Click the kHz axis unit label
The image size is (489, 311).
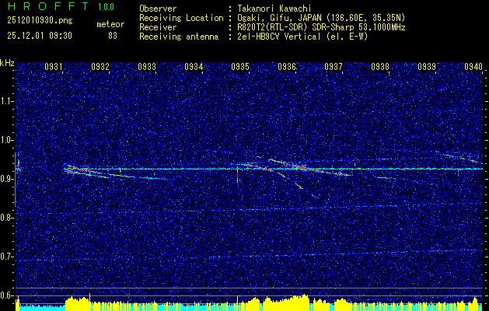(x=7, y=63)
